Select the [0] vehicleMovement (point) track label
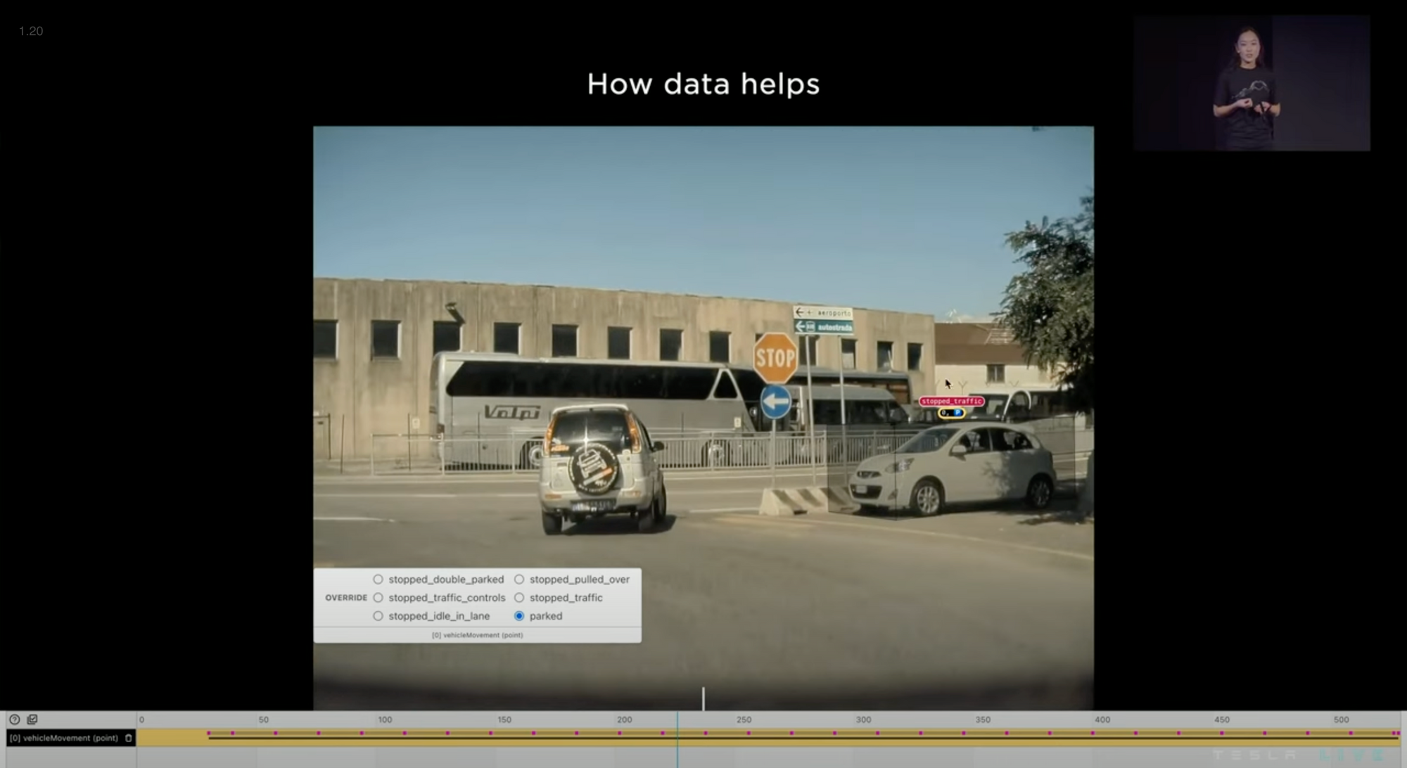Viewport: 1407px width, 768px height. (64, 738)
